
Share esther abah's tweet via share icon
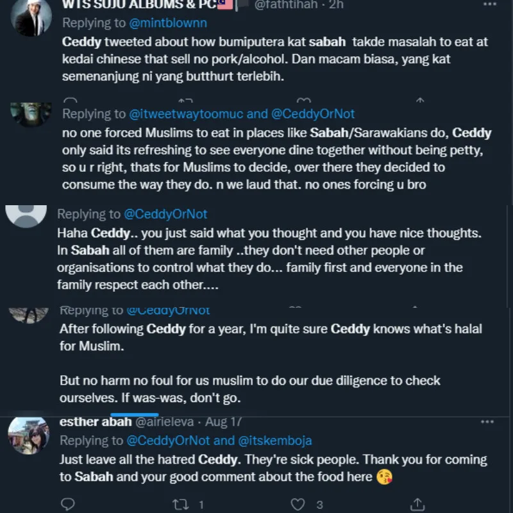tap(417, 504)
